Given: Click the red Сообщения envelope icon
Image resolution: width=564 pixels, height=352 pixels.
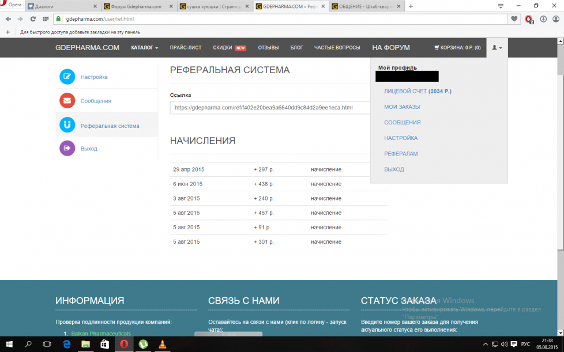Looking at the screenshot, I should pyautogui.click(x=67, y=101).
